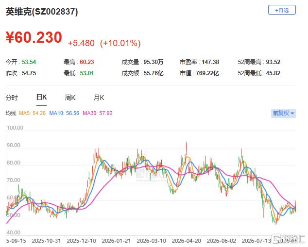Click the MA5: 54.26 indicator label
The width and height of the screenshot is (308, 247).
point(32,113)
